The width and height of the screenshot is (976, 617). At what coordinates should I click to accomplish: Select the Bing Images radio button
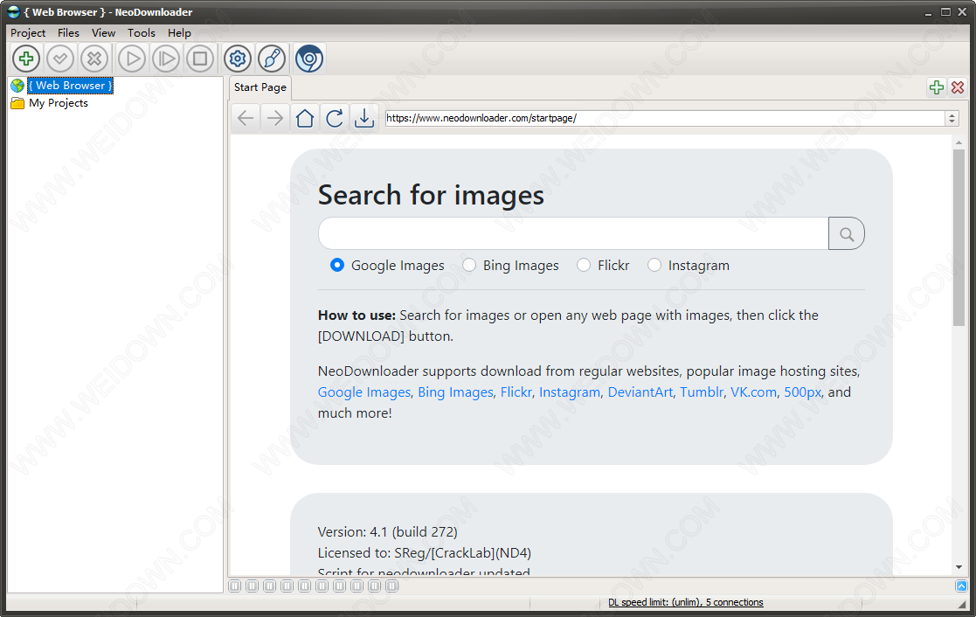click(468, 265)
